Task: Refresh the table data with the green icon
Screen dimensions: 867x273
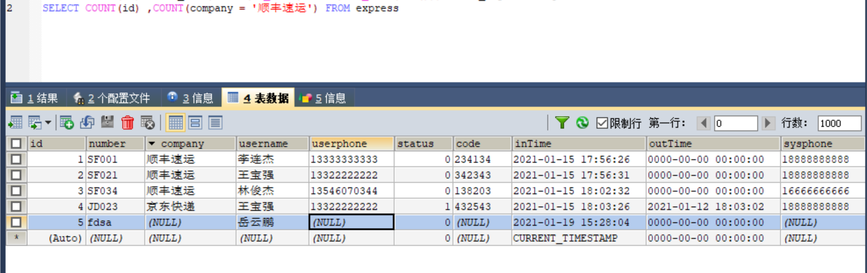Action: click(x=582, y=123)
